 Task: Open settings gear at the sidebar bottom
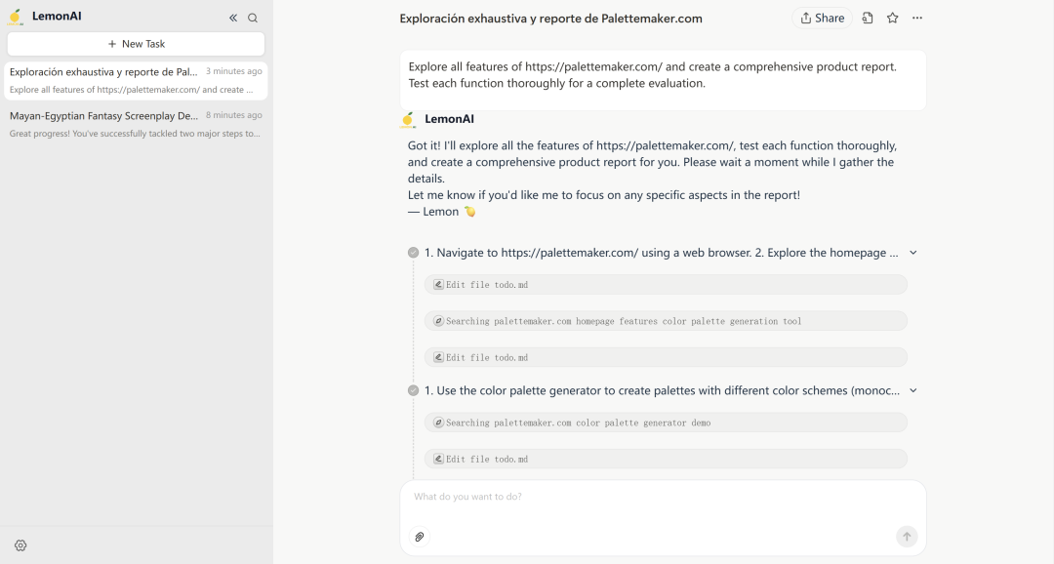point(20,545)
